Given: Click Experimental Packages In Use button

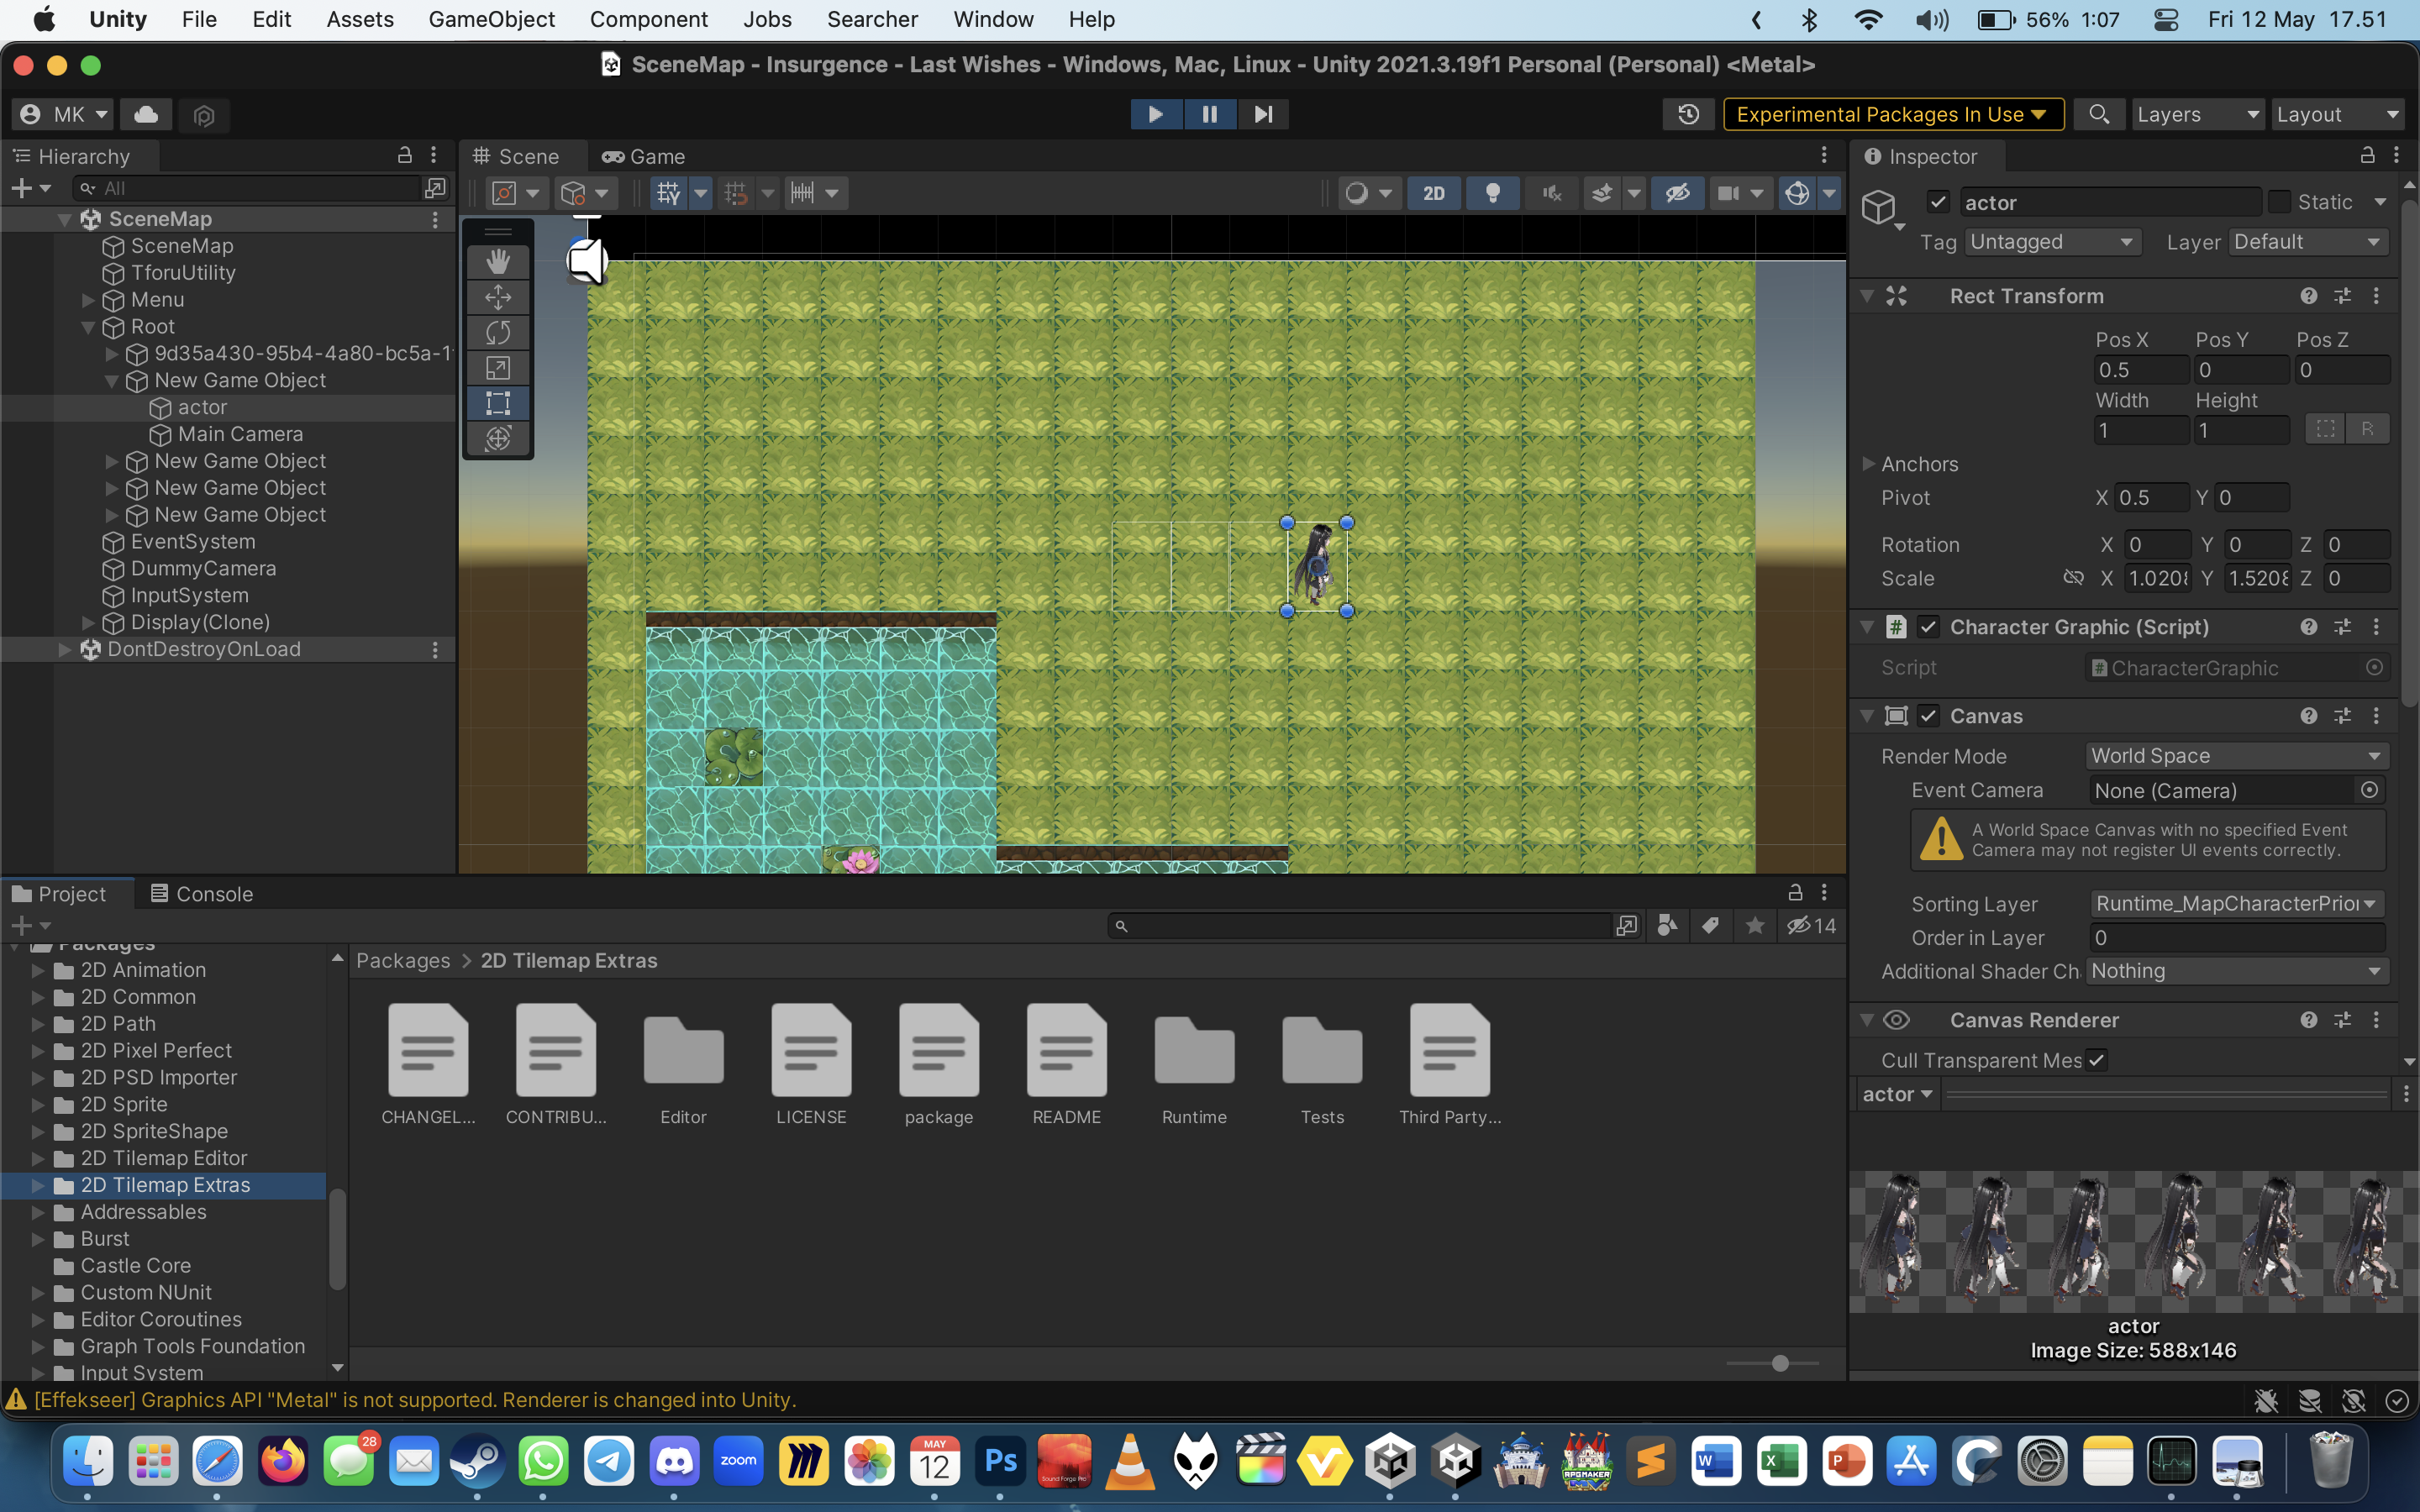Looking at the screenshot, I should [x=1891, y=114].
